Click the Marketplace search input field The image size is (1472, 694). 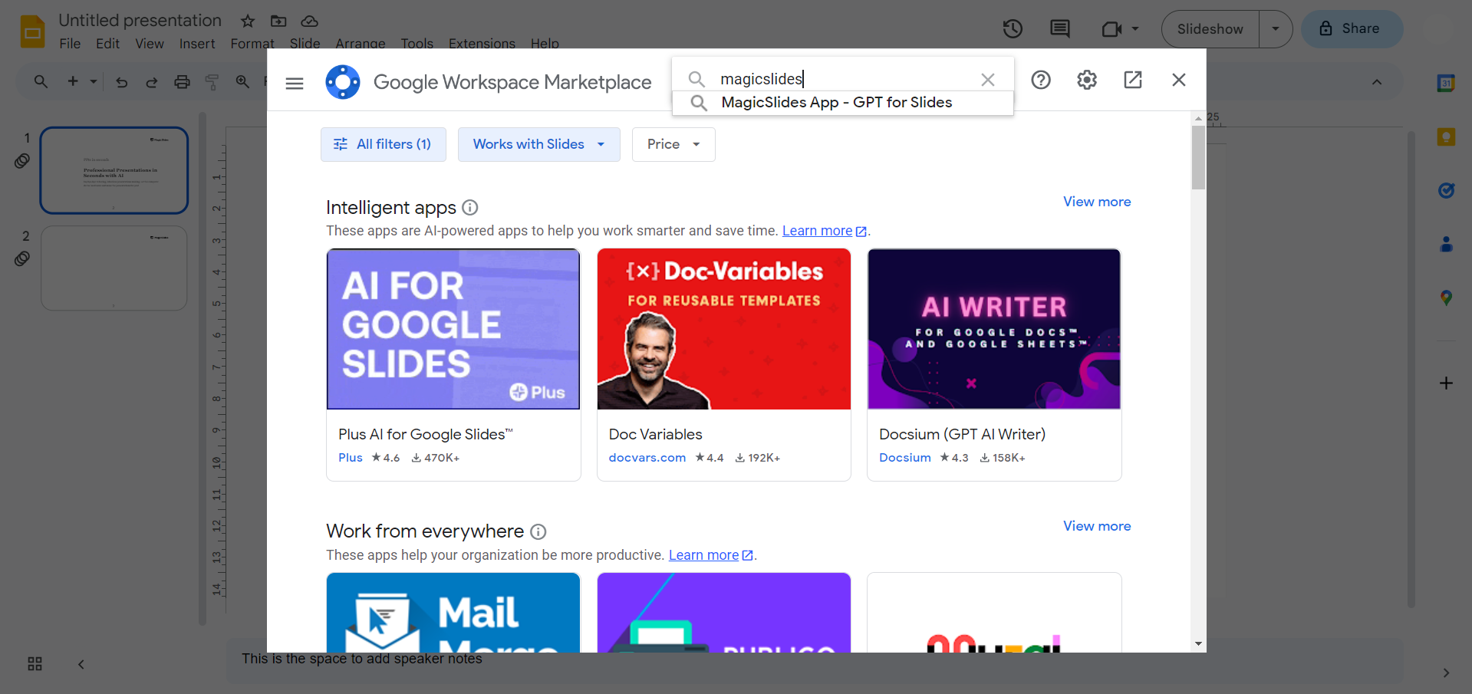click(844, 79)
